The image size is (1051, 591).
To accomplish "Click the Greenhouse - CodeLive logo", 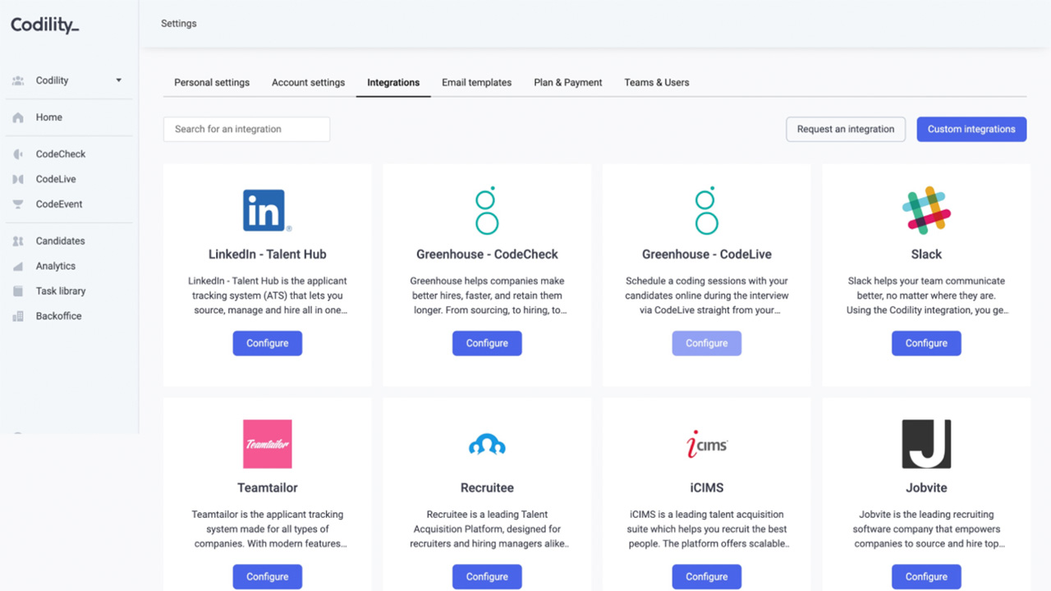I will (706, 211).
